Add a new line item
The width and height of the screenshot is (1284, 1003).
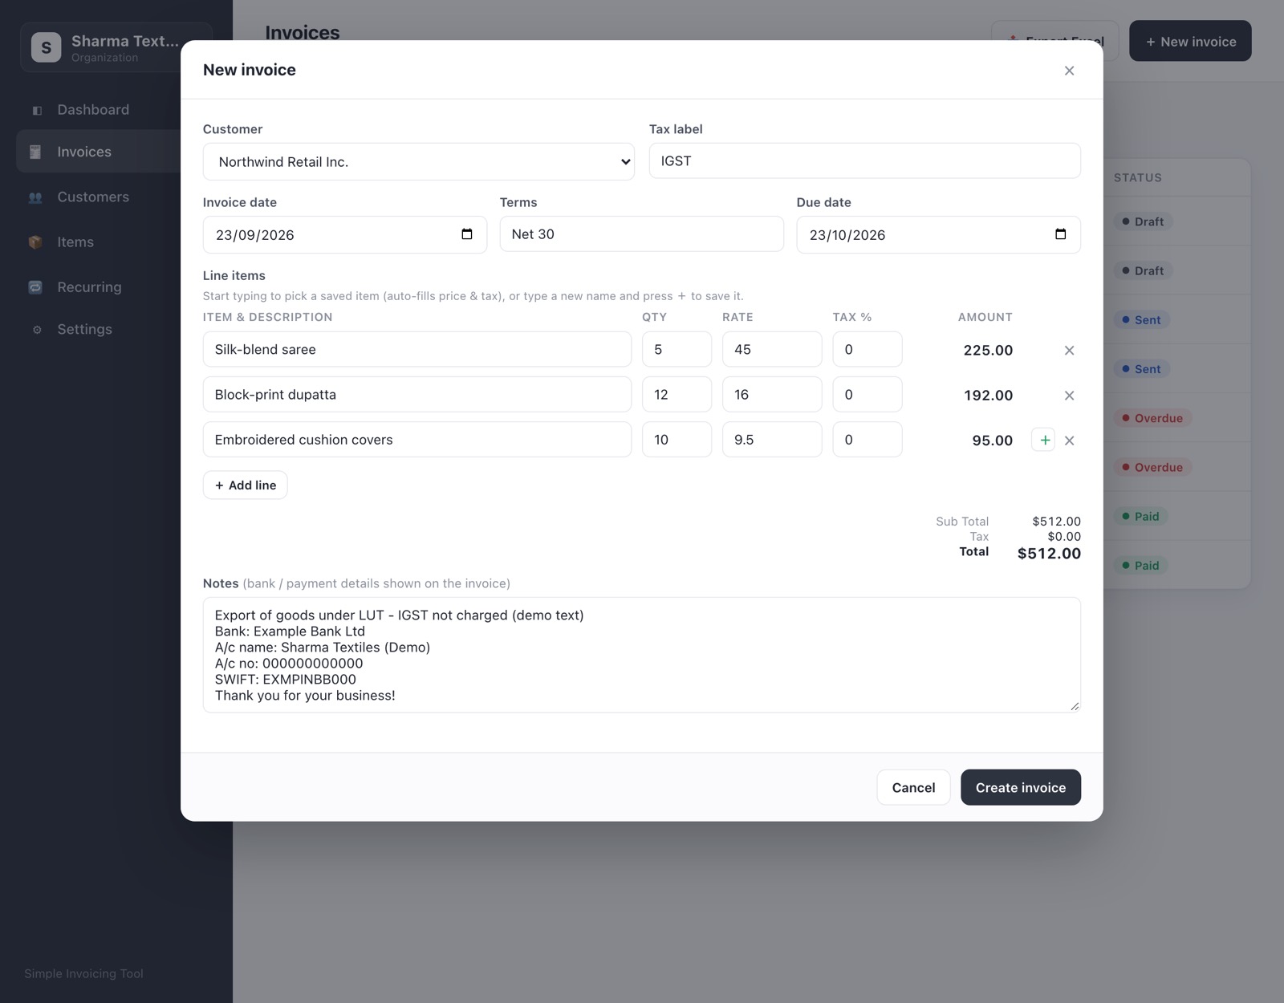245,485
